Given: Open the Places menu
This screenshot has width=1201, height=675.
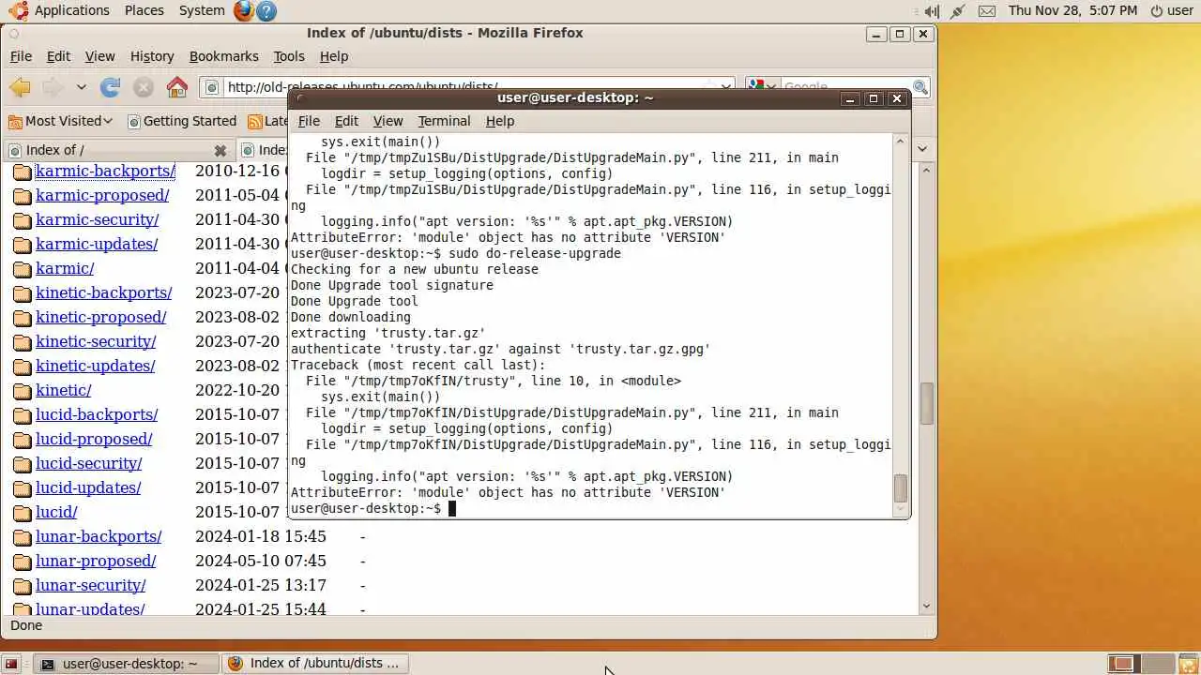Looking at the screenshot, I should [144, 11].
